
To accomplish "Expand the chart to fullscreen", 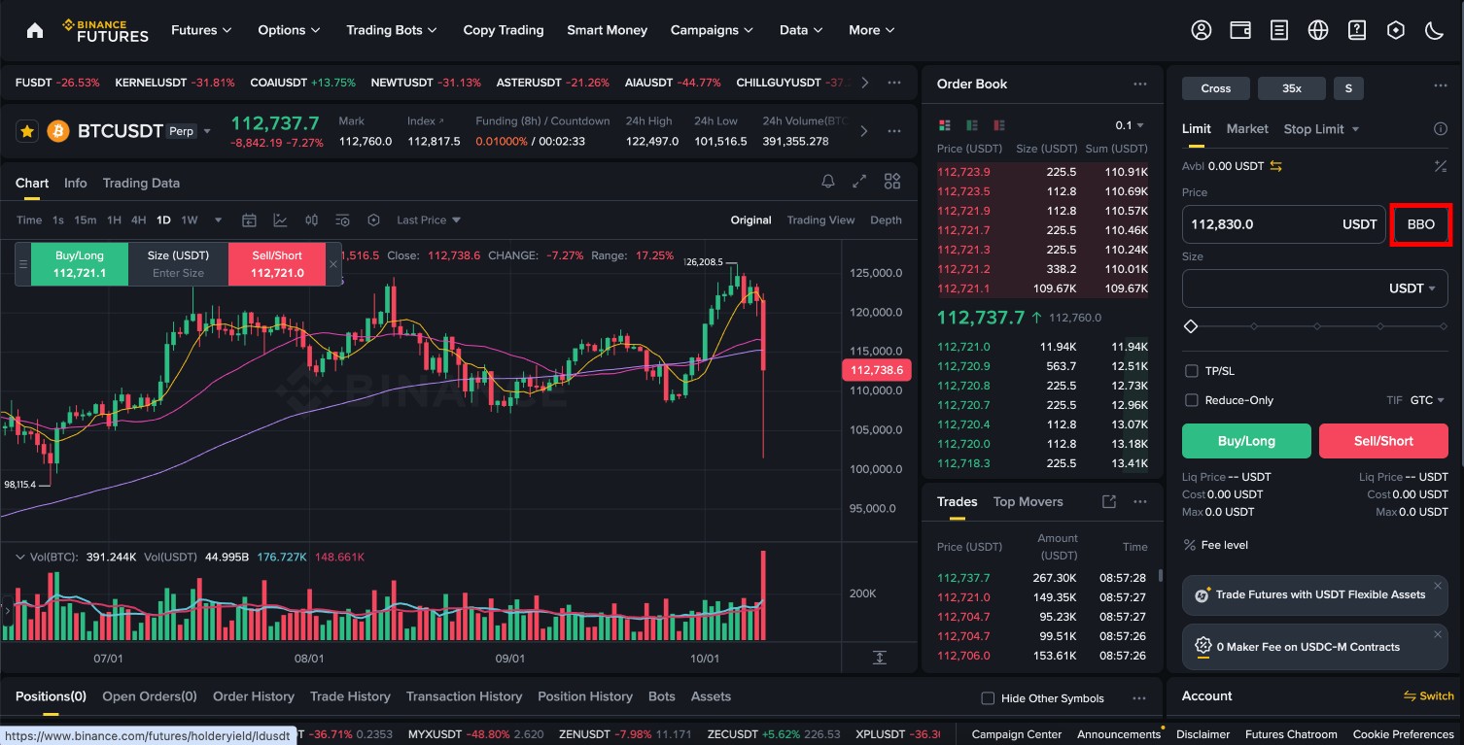I will click(x=859, y=182).
